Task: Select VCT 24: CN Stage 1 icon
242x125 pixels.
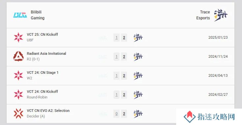Action: (18, 75)
